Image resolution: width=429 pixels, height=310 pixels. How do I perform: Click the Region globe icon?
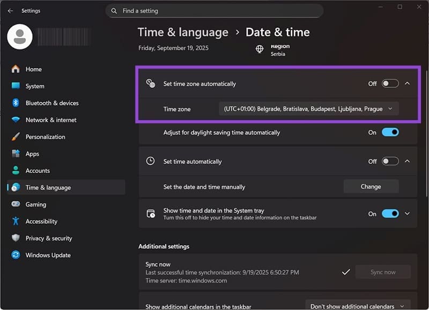[x=260, y=49]
